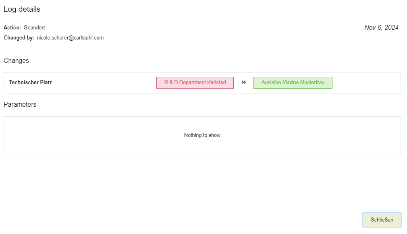
Task: Click the word Platz in the row label
Action: [x=46, y=83]
